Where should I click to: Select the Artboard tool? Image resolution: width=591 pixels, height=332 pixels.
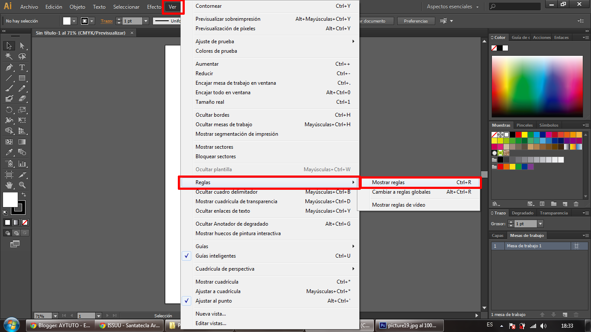pyautogui.click(x=9, y=175)
